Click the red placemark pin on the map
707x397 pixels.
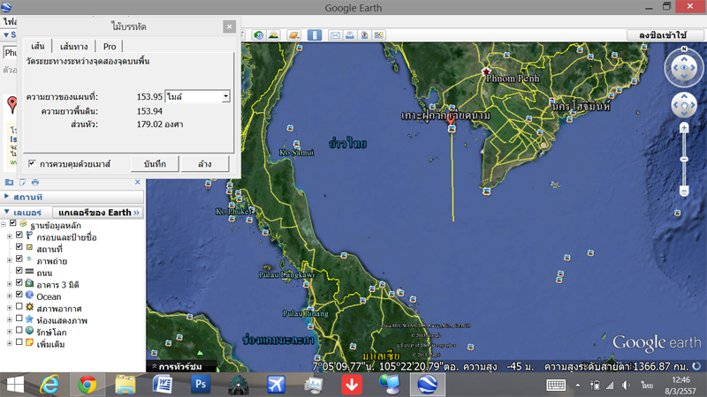click(x=451, y=120)
